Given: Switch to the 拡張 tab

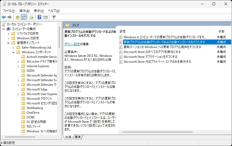Looking at the screenshot, I should (x=68, y=137).
